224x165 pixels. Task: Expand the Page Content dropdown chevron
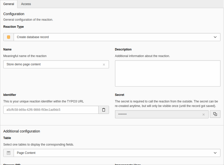215,153
